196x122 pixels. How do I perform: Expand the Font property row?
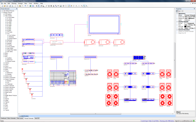pyautogui.click(x=176, y=25)
